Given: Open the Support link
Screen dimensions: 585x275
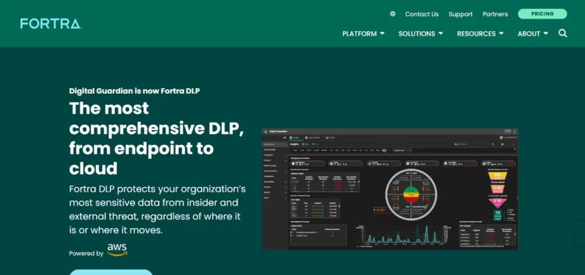Looking at the screenshot, I should tap(460, 14).
